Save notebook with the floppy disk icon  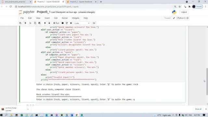20,23
